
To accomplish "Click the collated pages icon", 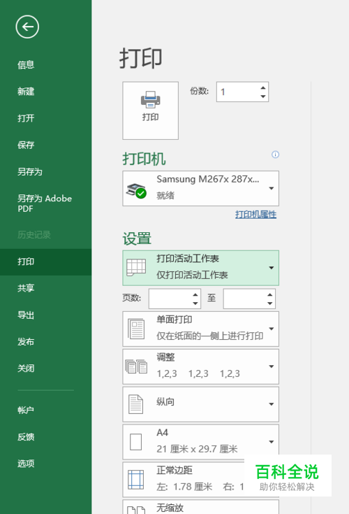I will (x=136, y=366).
